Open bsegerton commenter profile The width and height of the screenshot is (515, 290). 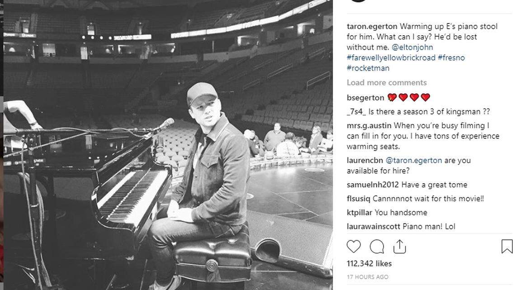pos(365,98)
